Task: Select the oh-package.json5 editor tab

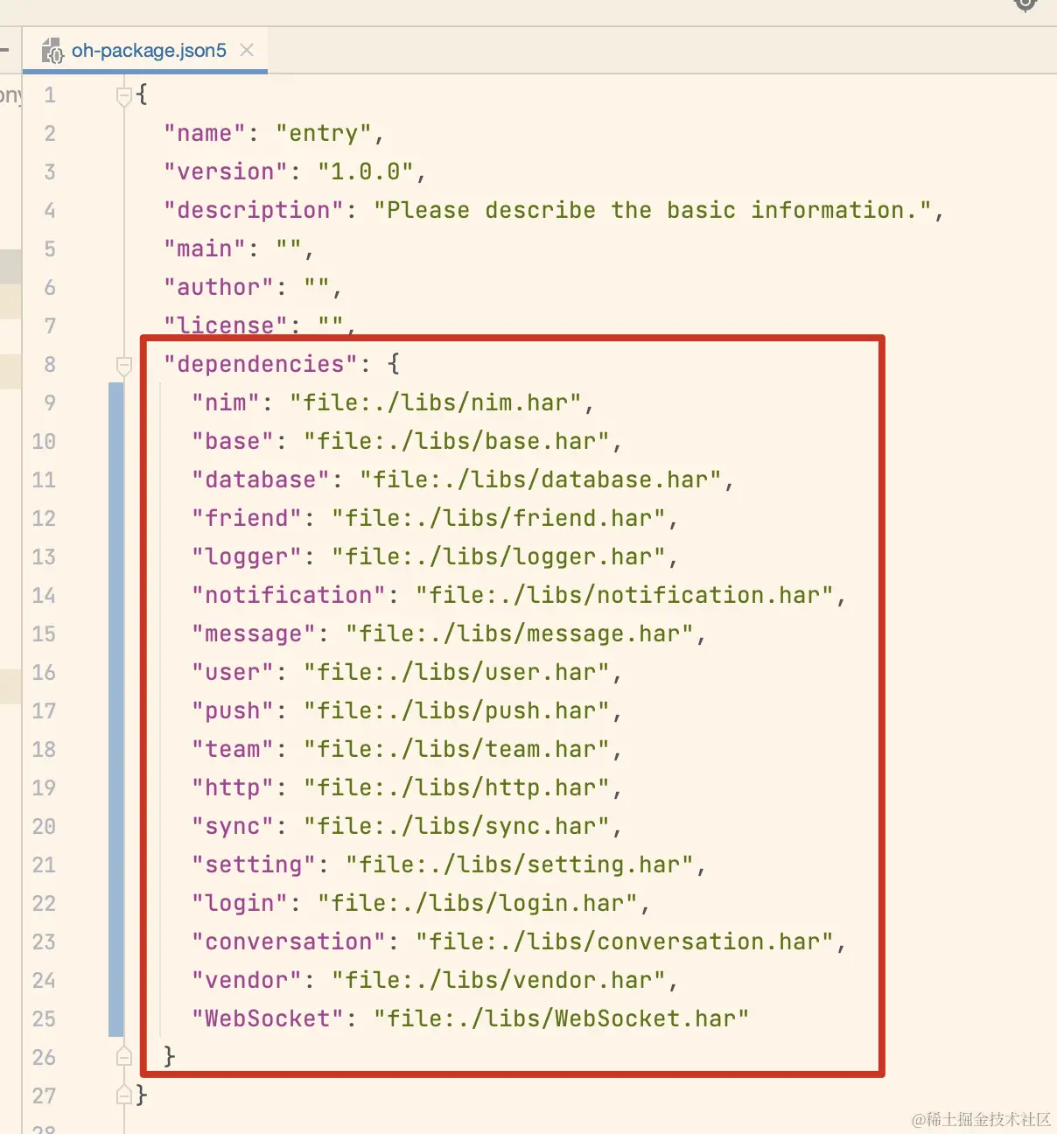Action: pos(149,51)
